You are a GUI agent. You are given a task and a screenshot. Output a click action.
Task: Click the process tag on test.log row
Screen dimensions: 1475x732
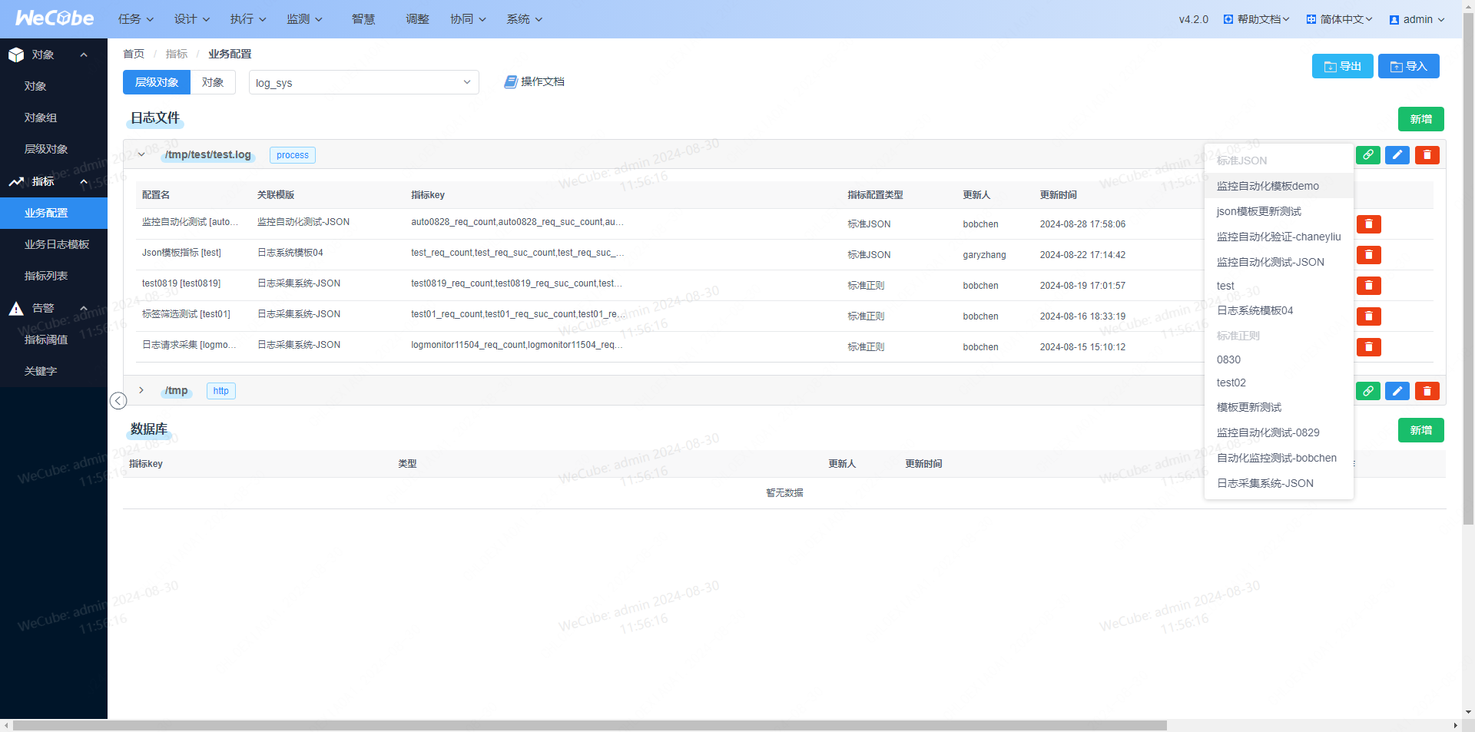click(293, 155)
